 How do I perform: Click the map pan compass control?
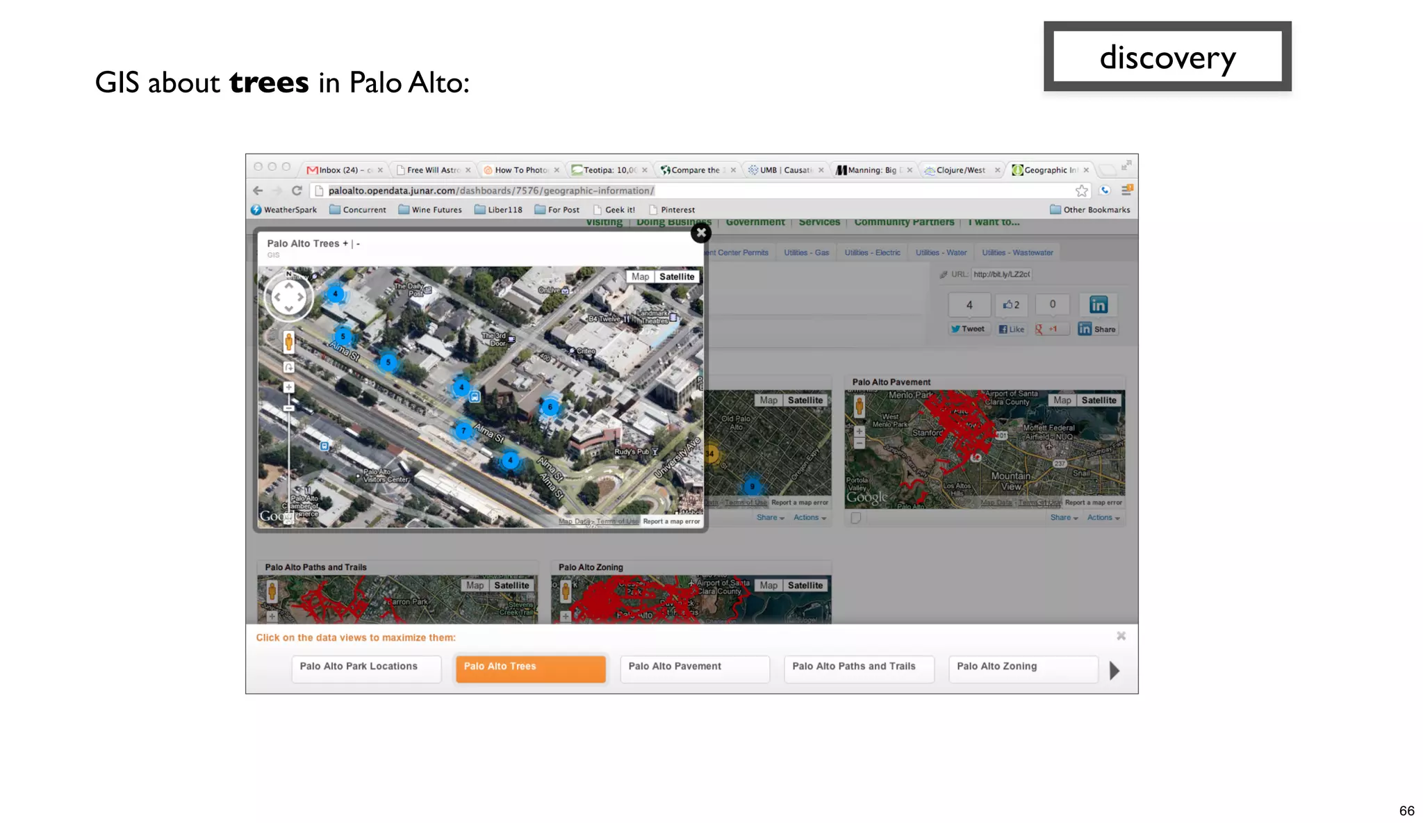coord(288,298)
